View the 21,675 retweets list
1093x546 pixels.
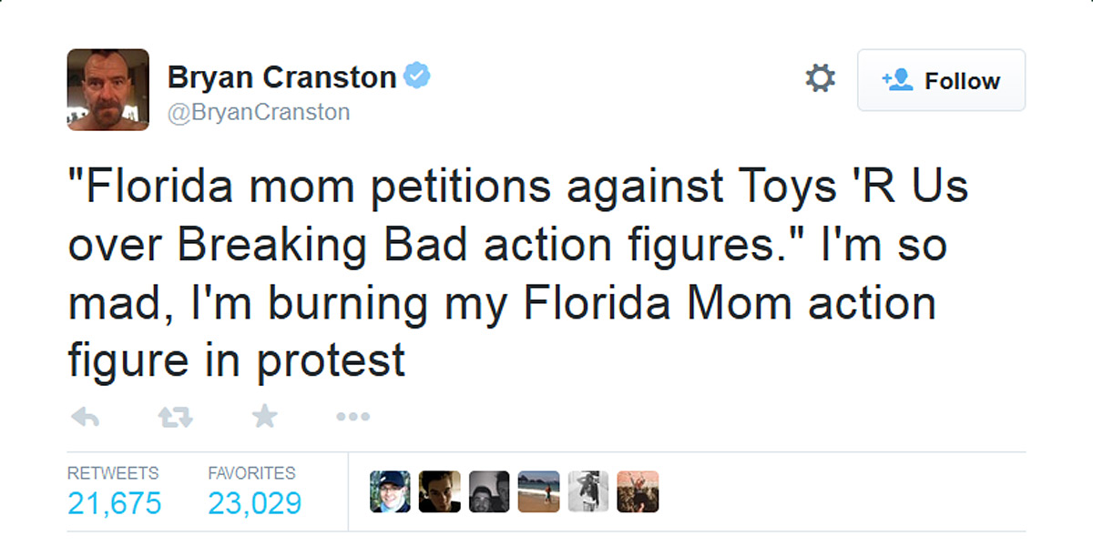(114, 502)
